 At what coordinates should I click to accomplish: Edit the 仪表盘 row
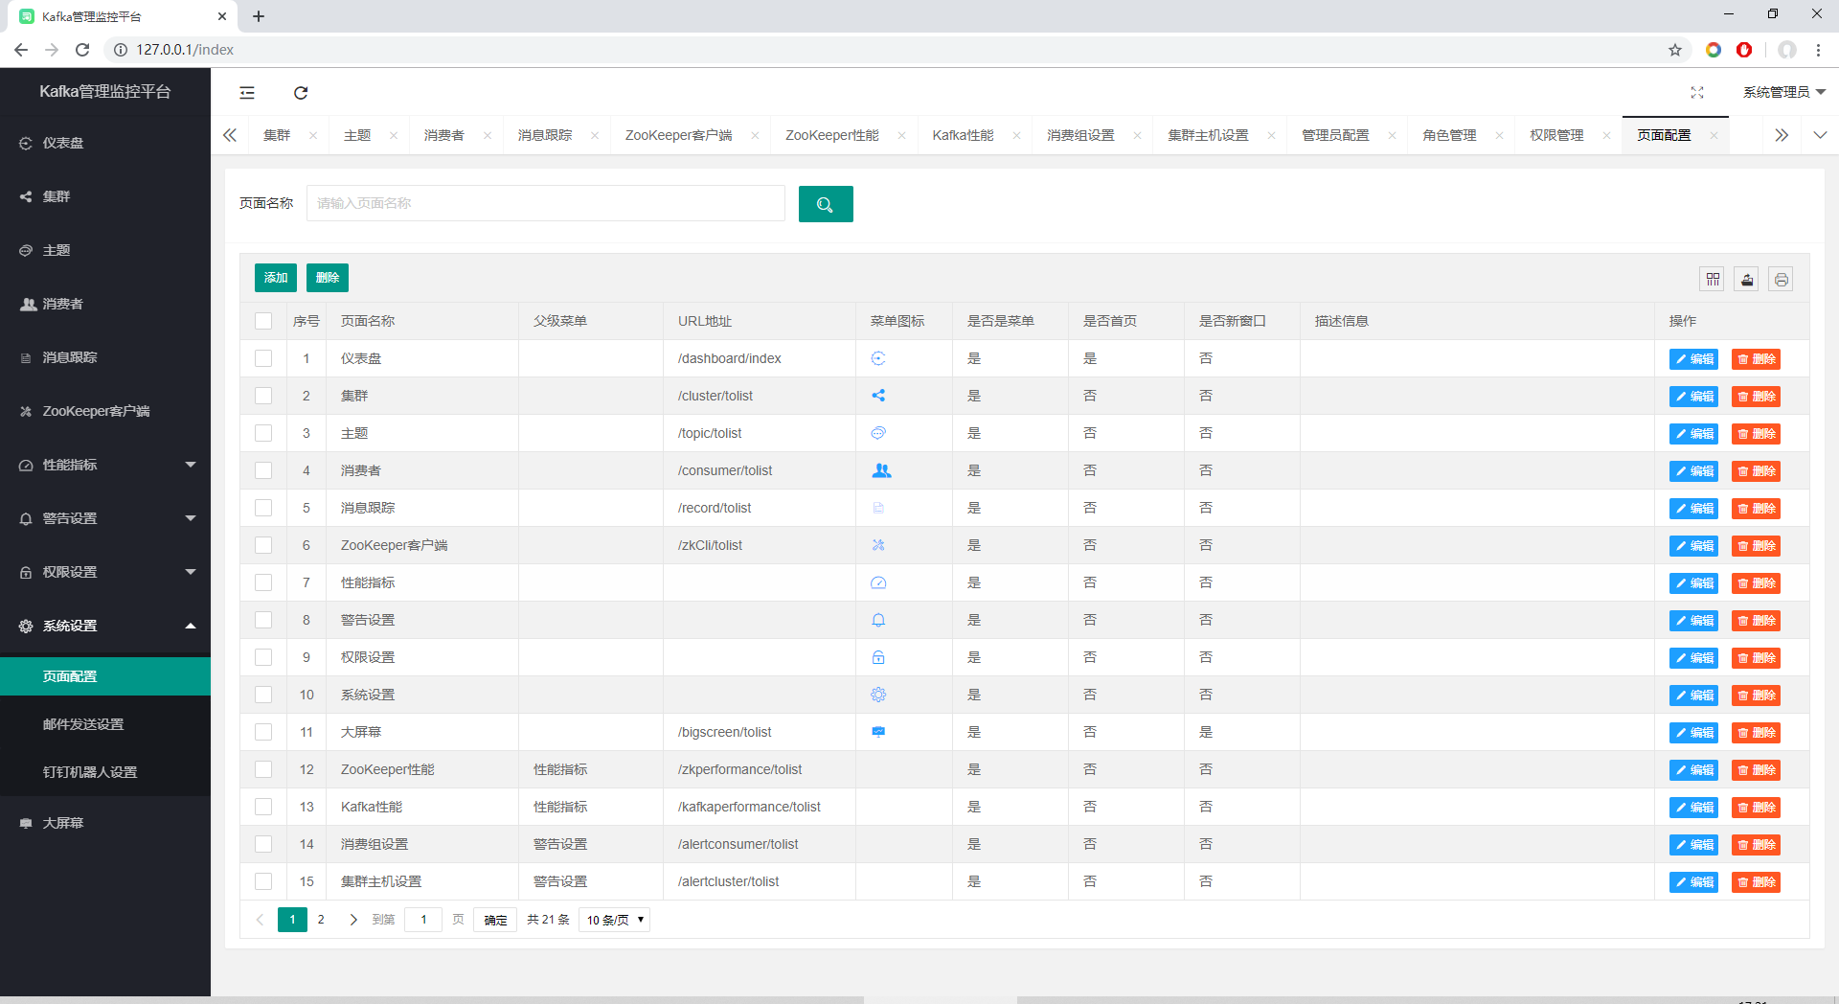[1693, 359]
